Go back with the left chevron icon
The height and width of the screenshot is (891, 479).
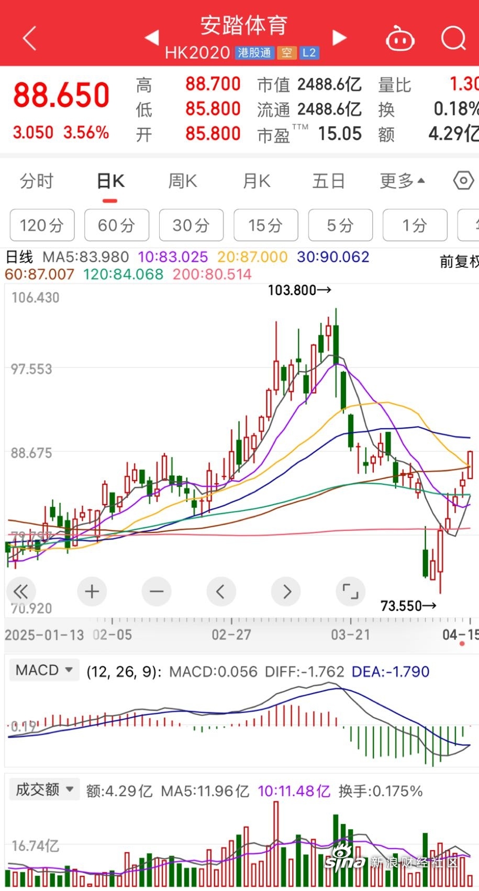pos(30,38)
